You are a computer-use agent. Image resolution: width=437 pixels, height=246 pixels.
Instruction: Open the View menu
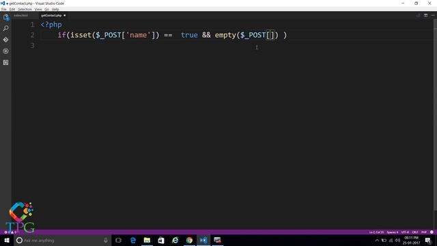coord(38,9)
